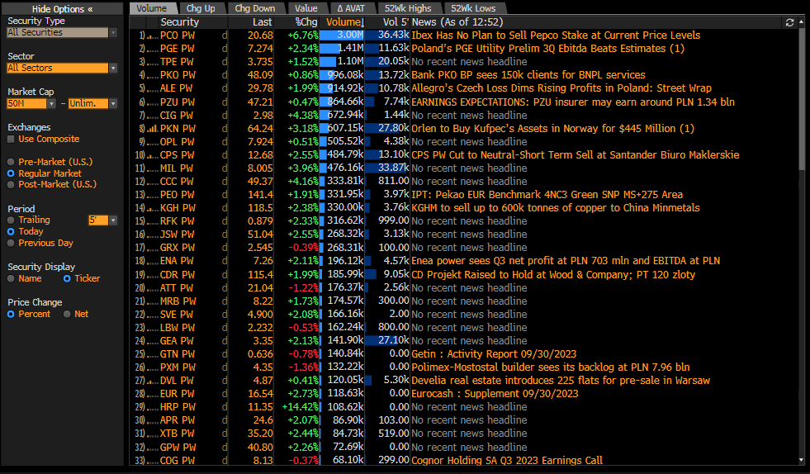Switch to the 52Wk Lows tab

pos(473,8)
